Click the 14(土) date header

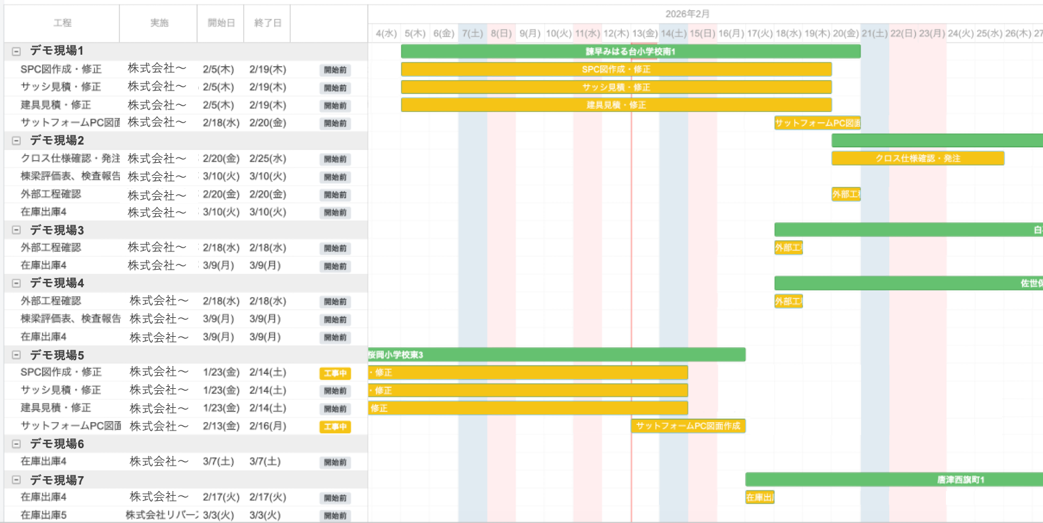coord(673,33)
